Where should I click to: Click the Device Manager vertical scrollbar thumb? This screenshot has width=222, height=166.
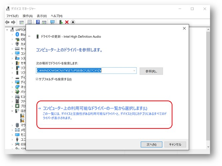[208, 86]
